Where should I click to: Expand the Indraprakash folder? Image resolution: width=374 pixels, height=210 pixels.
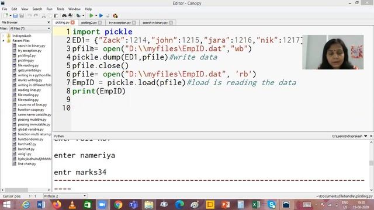click(4, 36)
